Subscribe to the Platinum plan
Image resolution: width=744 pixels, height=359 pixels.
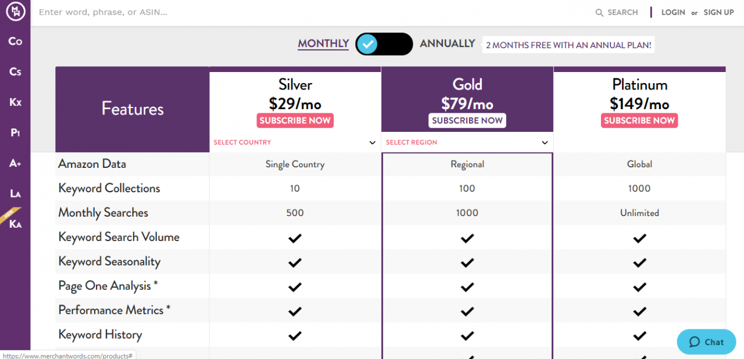click(x=639, y=120)
